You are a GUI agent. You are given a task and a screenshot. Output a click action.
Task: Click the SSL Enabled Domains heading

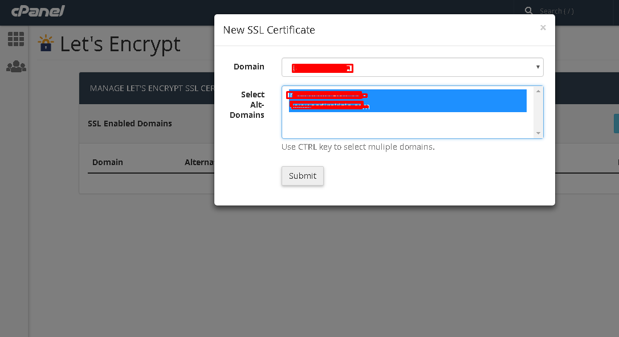pos(130,124)
